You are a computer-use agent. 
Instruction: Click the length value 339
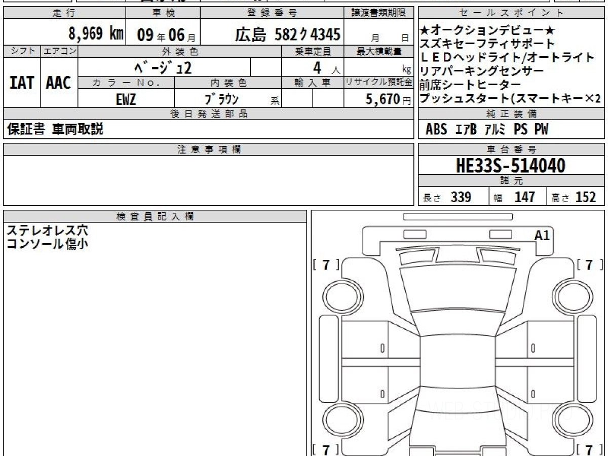pyautogui.click(x=461, y=197)
